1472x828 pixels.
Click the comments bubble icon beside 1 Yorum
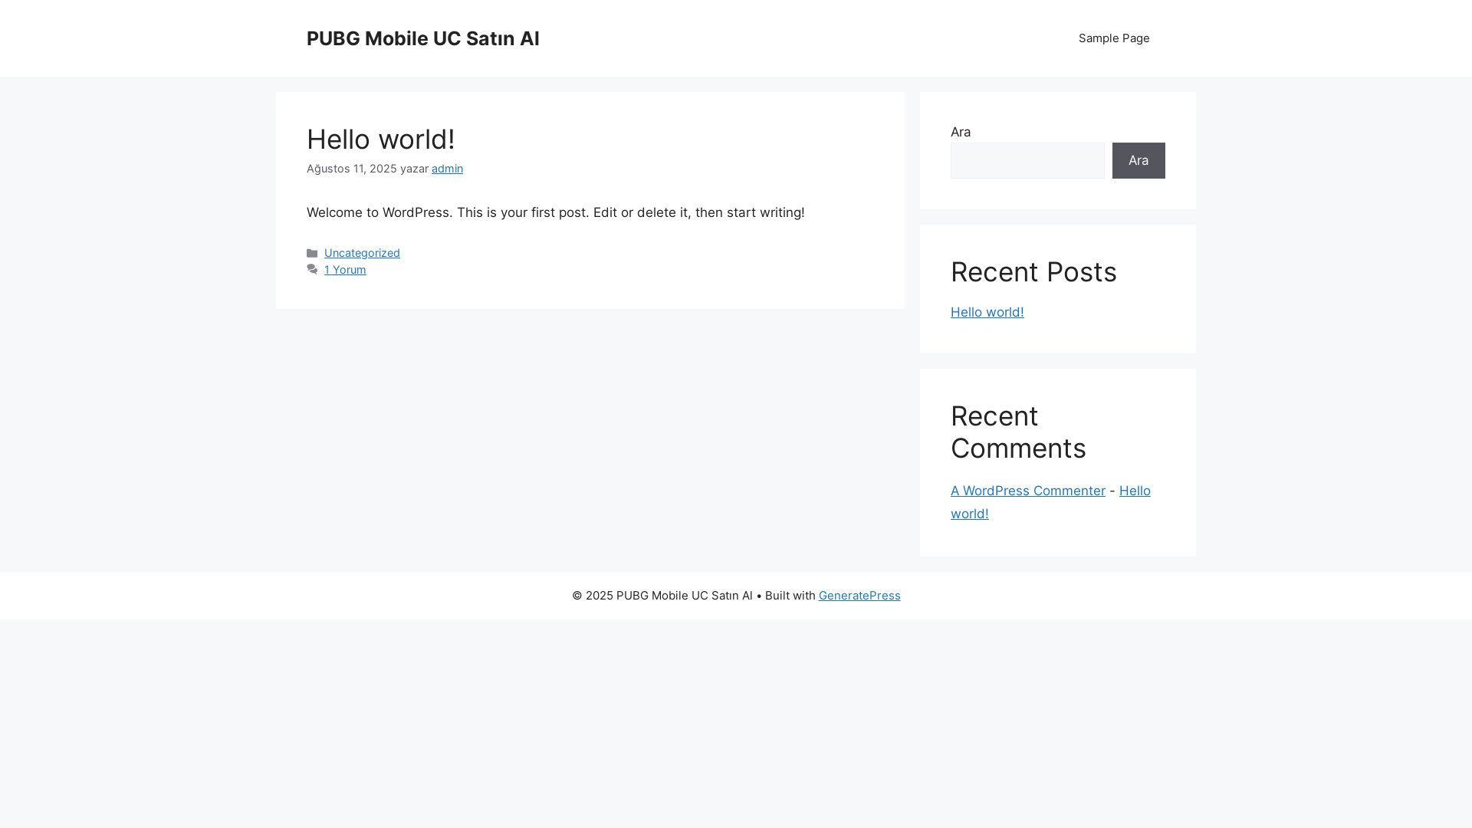(x=312, y=270)
